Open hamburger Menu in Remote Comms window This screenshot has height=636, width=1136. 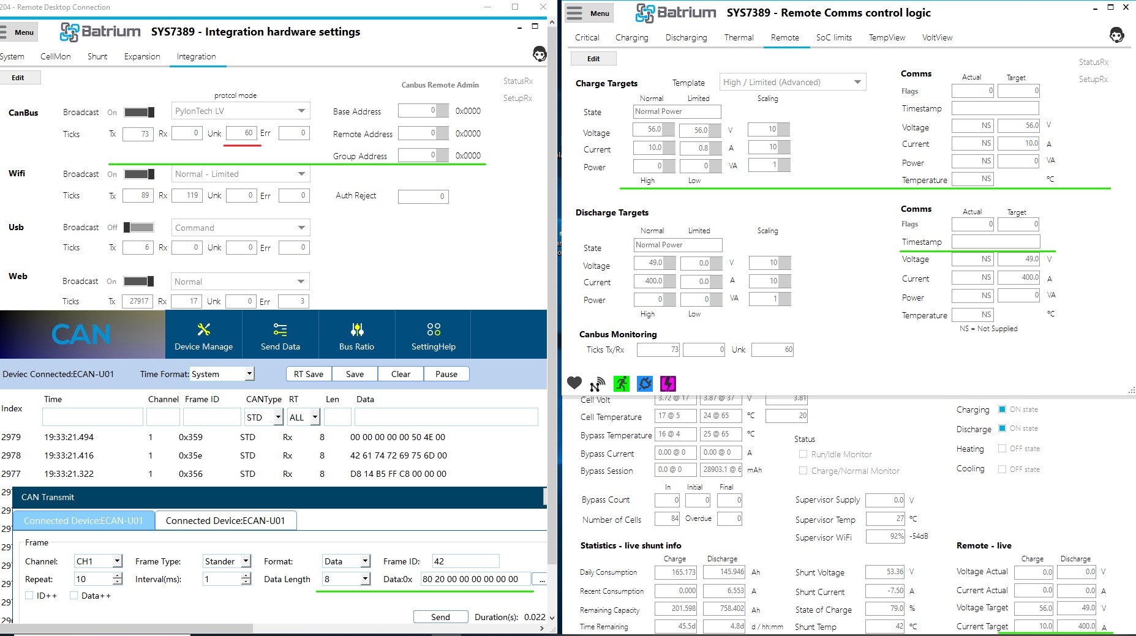tap(589, 13)
